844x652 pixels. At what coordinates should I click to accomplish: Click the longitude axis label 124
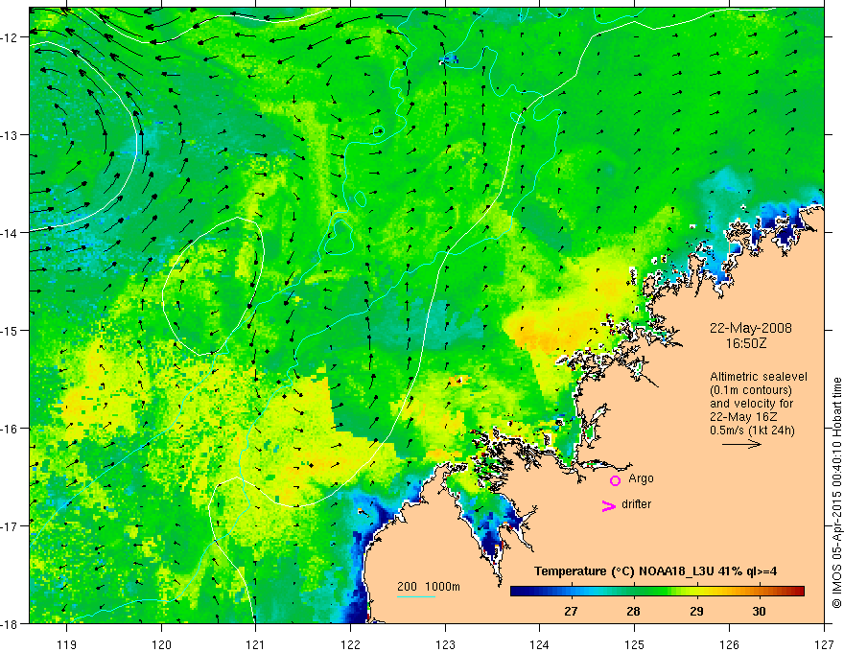click(x=540, y=644)
